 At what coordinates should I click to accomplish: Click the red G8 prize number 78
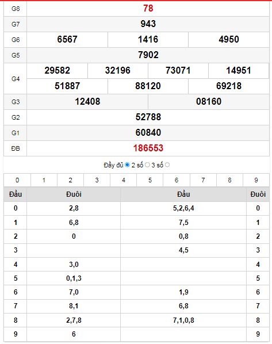click(148, 8)
